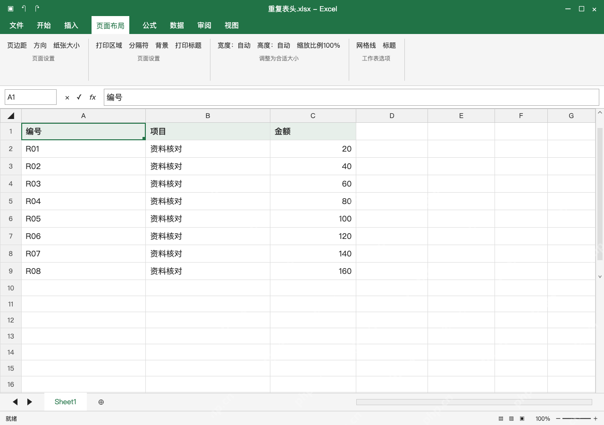Confirm entry with the ✓ icon
The height and width of the screenshot is (425, 604).
(79, 97)
